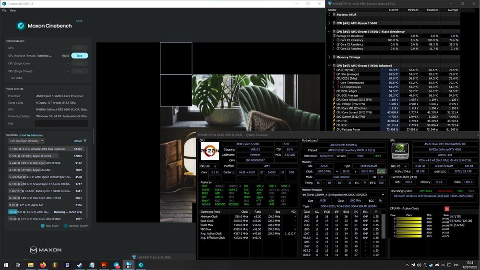Select the Ampere Altra Max ranking row
This screenshot has width=480, height=270.
point(45,149)
